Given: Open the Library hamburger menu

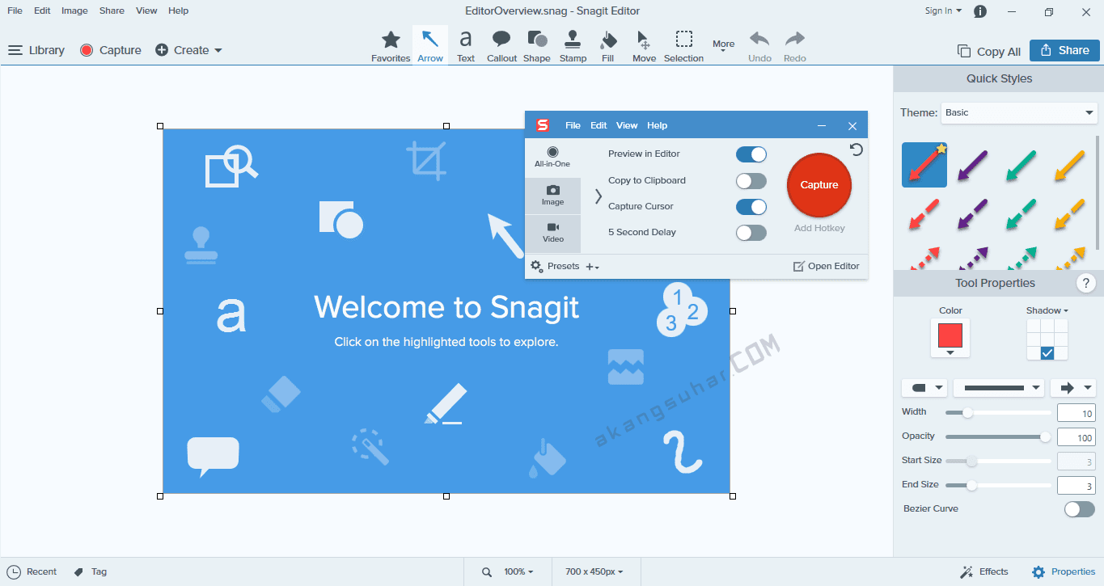Looking at the screenshot, I should pyautogui.click(x=15, y=50).
